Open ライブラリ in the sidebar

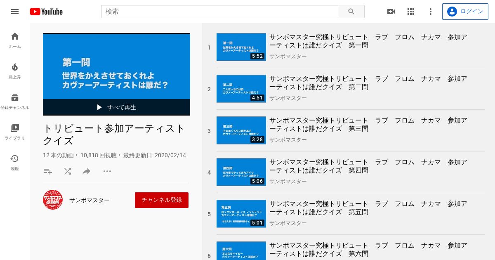[15, 132]
